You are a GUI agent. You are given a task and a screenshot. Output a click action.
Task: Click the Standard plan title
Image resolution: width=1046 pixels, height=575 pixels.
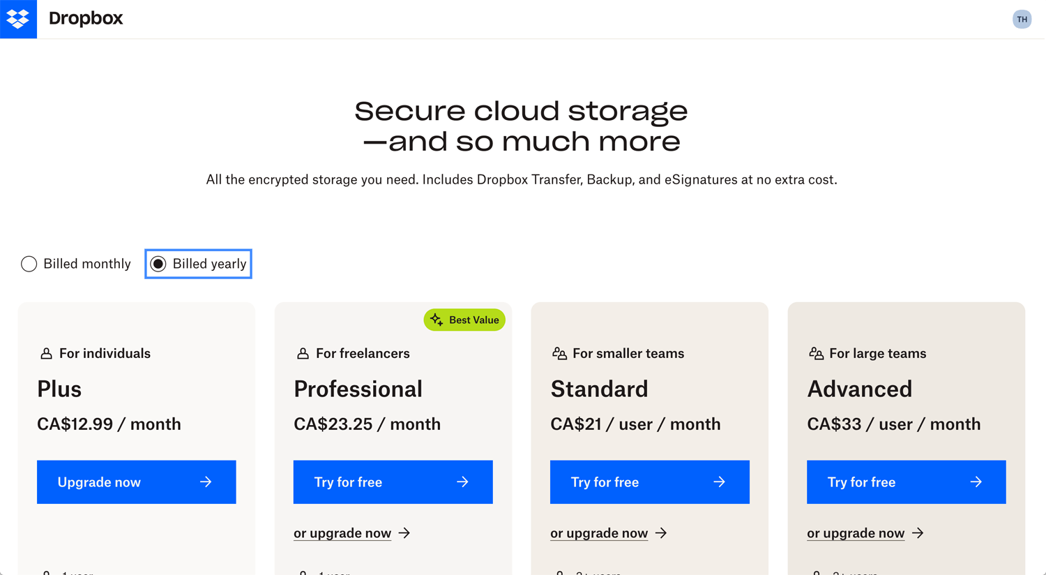click(599, 389)
